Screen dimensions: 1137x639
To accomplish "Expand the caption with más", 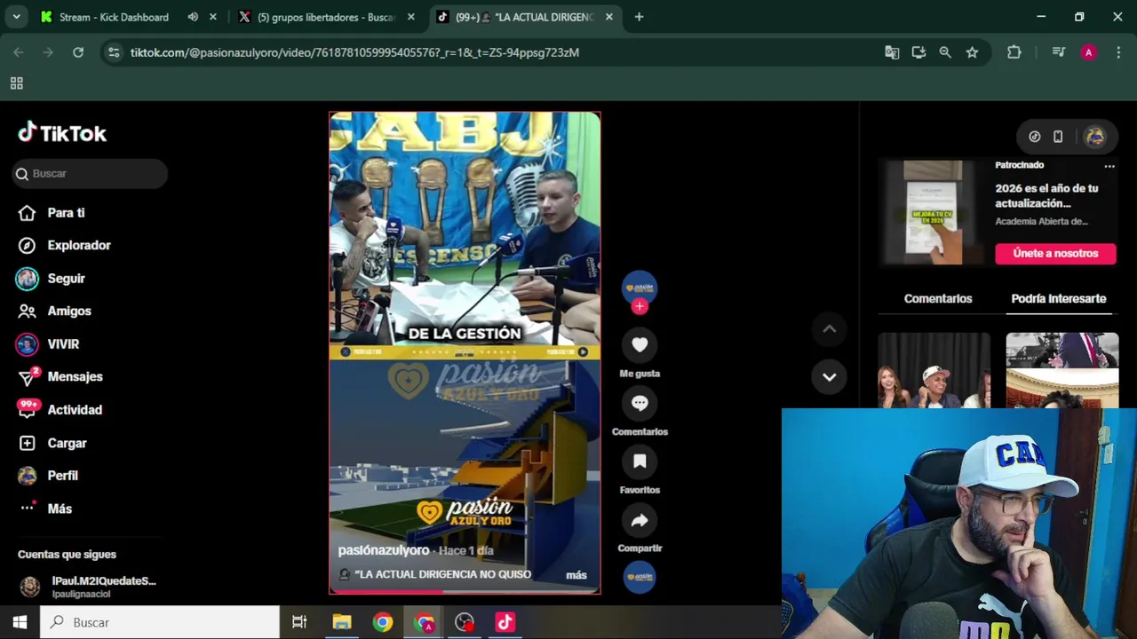I will tap(576, 575).
